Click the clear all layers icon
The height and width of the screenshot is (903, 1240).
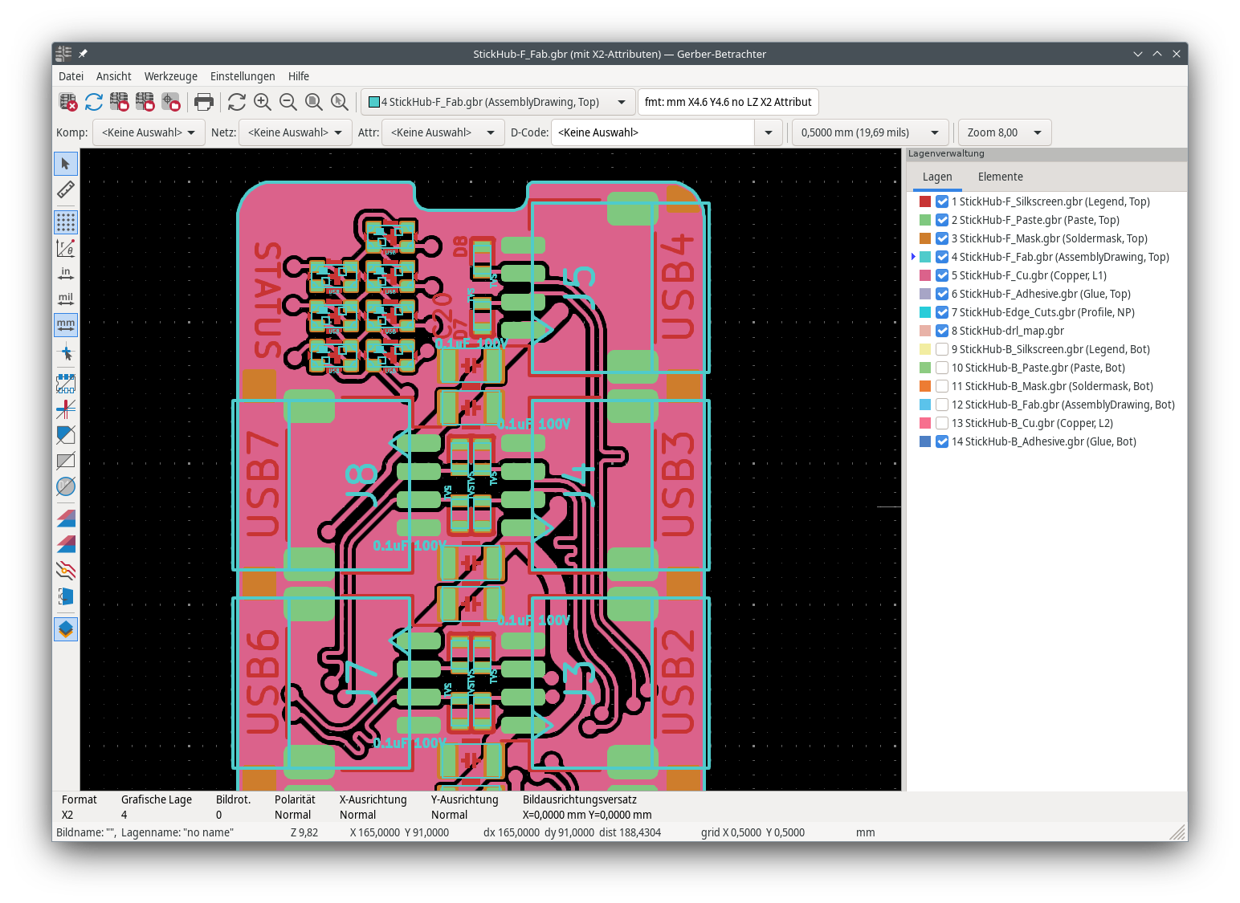tap(68, 102)
